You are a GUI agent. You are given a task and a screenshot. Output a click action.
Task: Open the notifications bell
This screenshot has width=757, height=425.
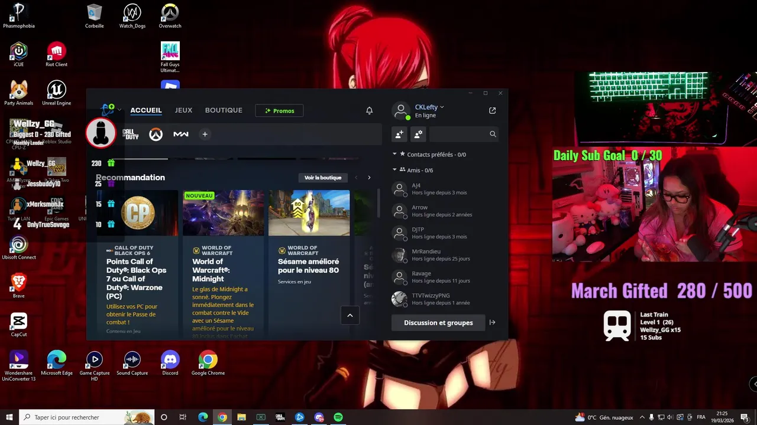tap(369, 110)
